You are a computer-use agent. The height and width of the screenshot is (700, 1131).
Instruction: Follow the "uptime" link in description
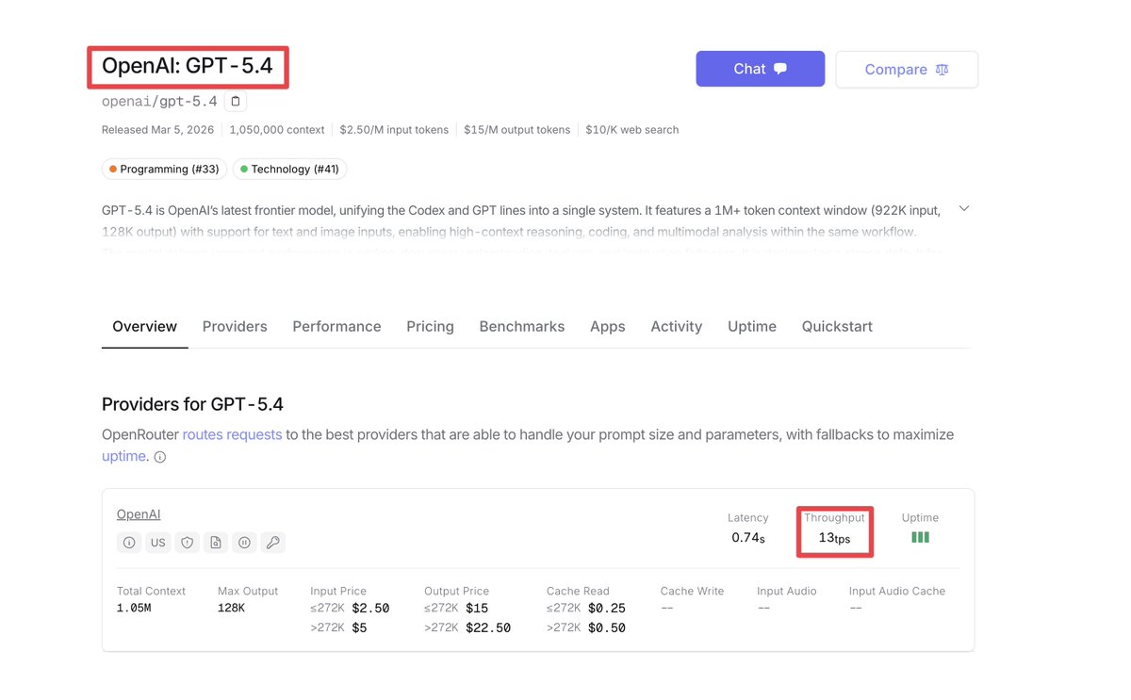123,456
